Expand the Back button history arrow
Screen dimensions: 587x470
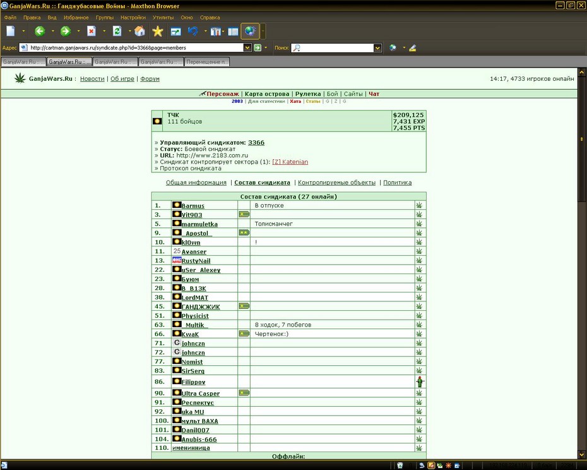(x=53, y=31)
